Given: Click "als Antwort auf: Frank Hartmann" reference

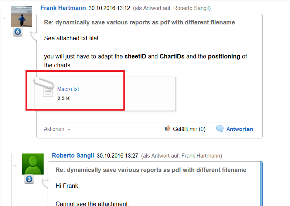Looking at the screenshot, I should (182, 156).
